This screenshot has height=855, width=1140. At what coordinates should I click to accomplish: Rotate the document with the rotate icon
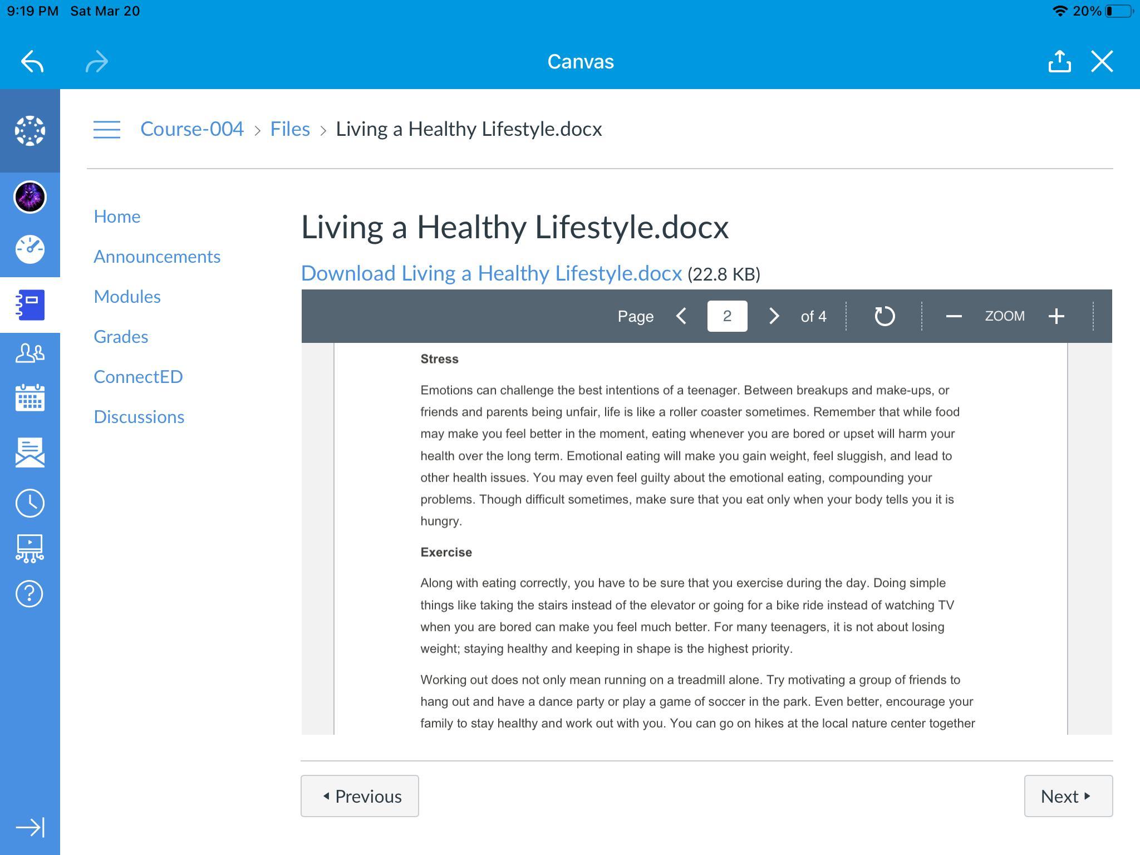[885, 316]
